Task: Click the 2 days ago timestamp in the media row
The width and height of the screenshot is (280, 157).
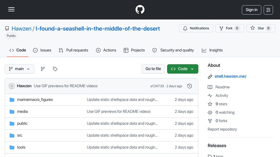Action: [184, 112]
